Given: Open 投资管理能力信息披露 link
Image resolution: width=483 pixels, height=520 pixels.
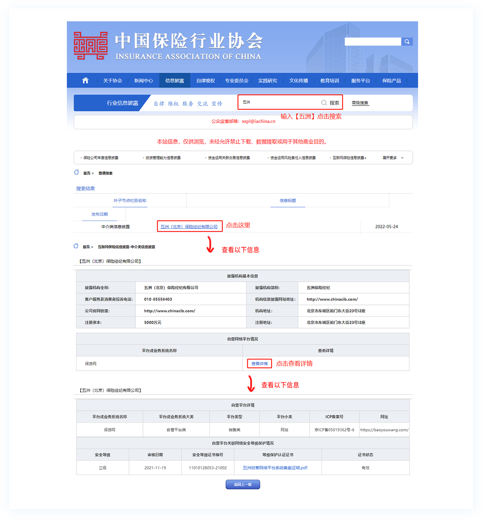Looking at the screenshot, I should pyautogui.click(x=163, y=158).
